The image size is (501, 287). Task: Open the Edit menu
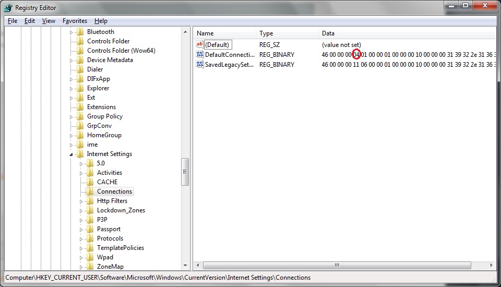[x=29, y=21]
